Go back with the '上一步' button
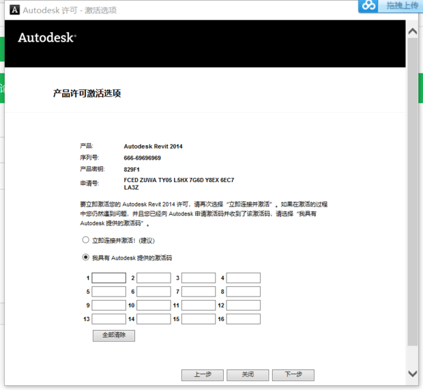The height and width of the screenshot is (390, 423). click(x=202, y=375)
